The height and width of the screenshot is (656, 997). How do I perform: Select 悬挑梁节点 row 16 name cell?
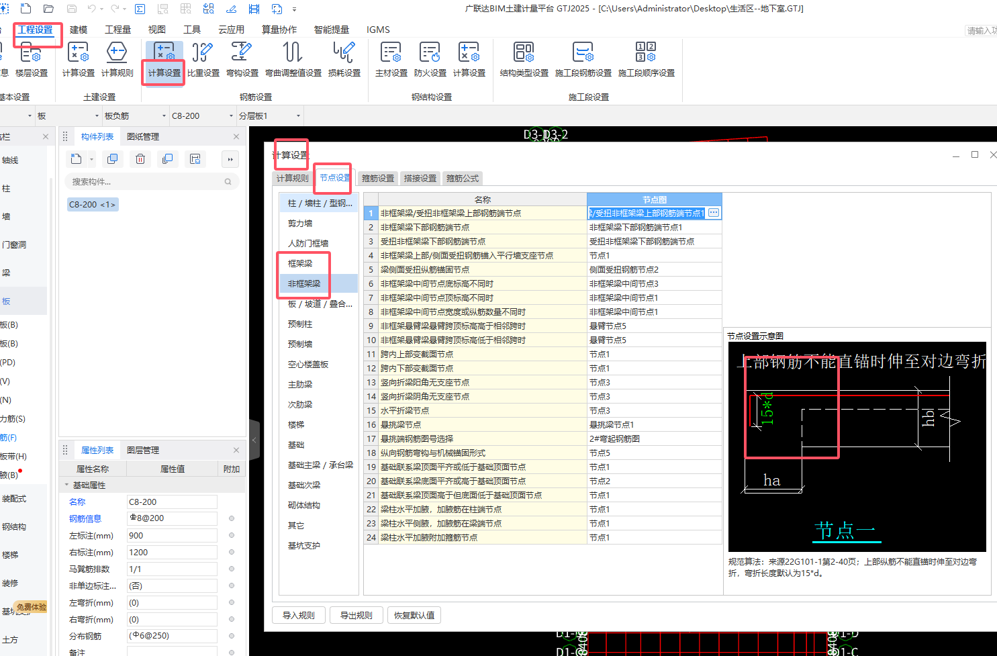[482, 424]
